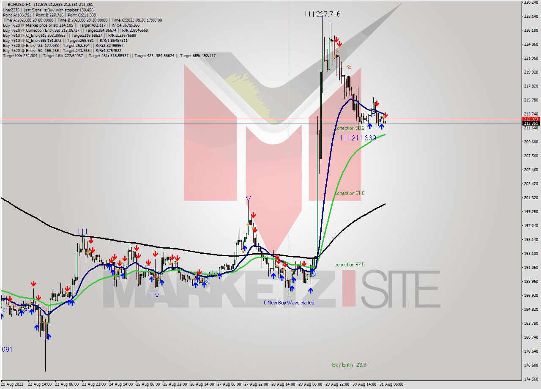Click '23 Aug 22:00' on the time axis
The image size is (541, 389).
(94, 384)
